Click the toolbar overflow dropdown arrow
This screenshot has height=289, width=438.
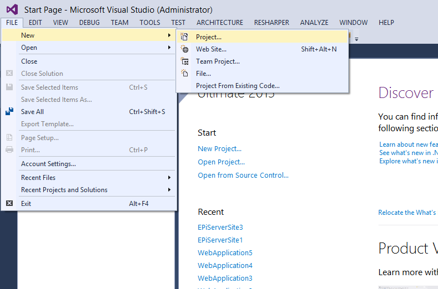pos(357,39)
